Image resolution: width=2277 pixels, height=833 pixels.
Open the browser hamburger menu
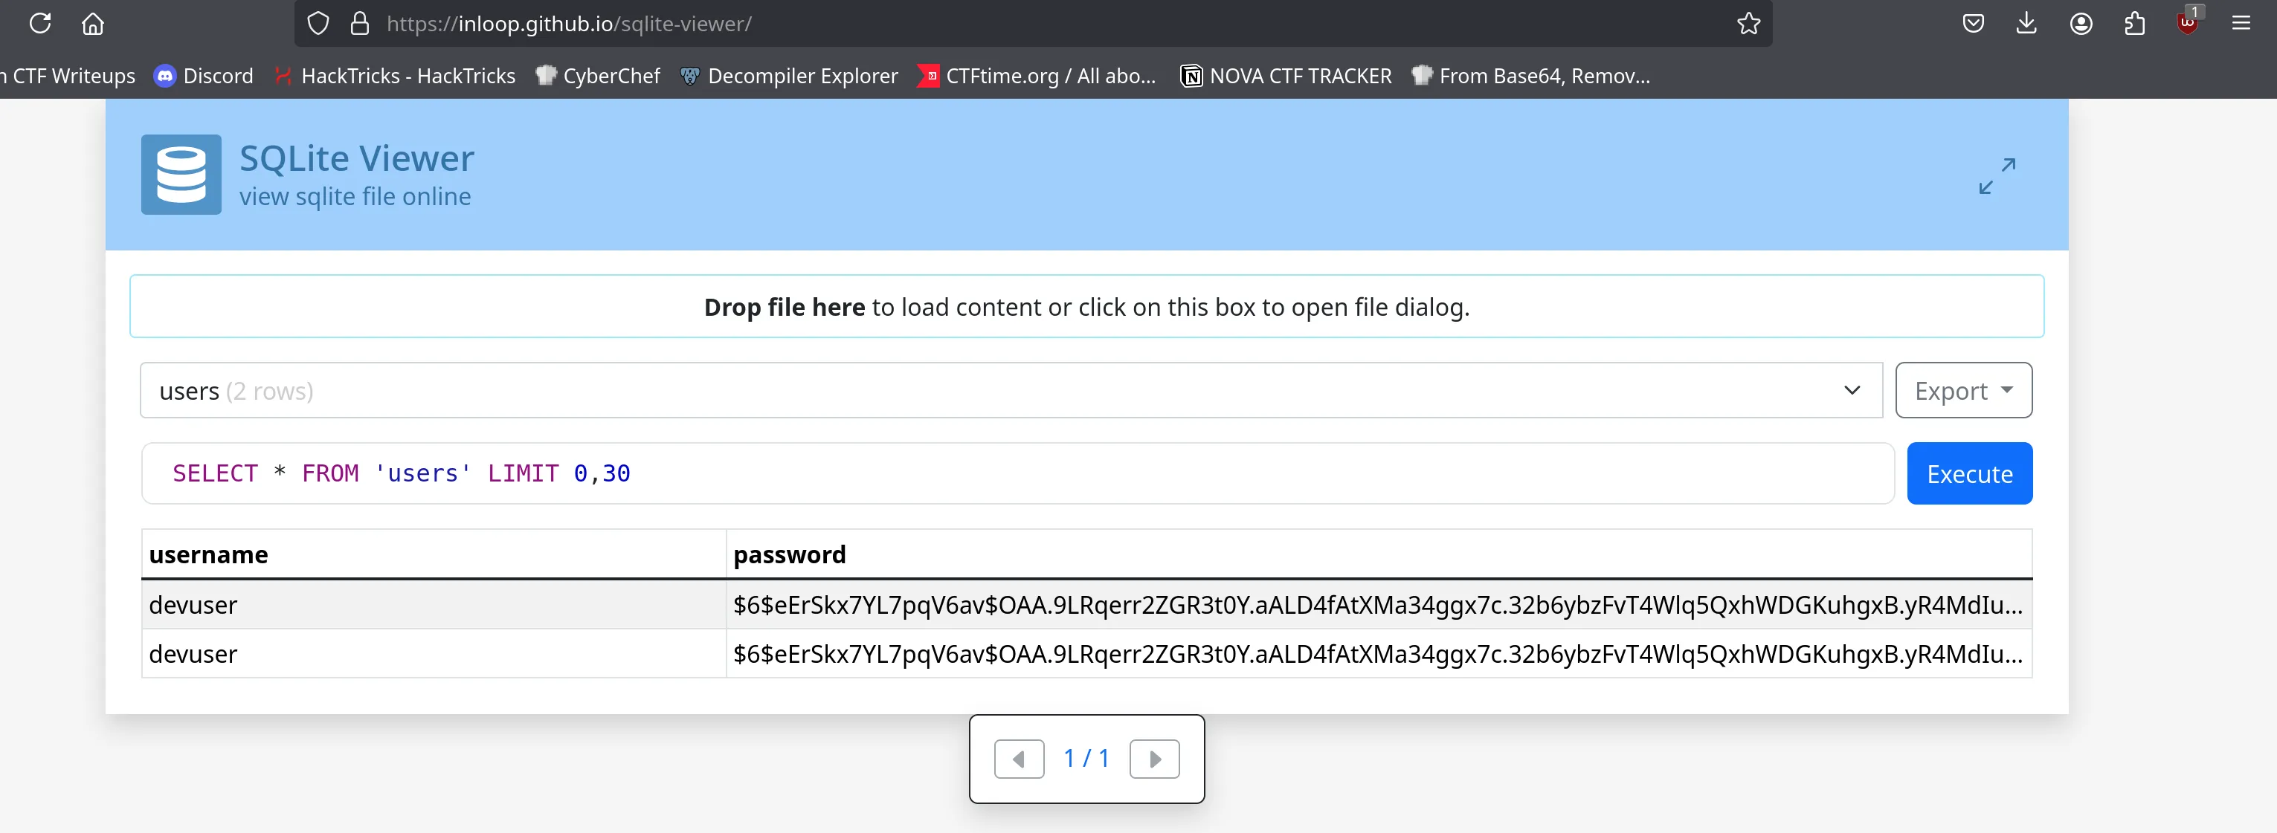(x=2241, y=23)
